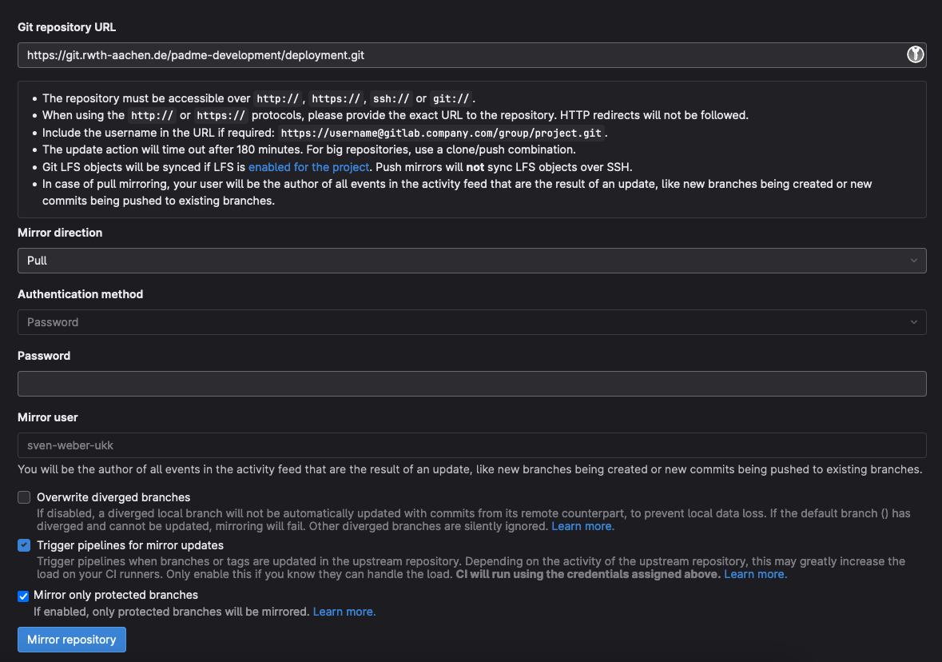The width and height of the screenshot is (942, 662).
Task: Uncheck Mirror only protected branches
Action: 23,596
